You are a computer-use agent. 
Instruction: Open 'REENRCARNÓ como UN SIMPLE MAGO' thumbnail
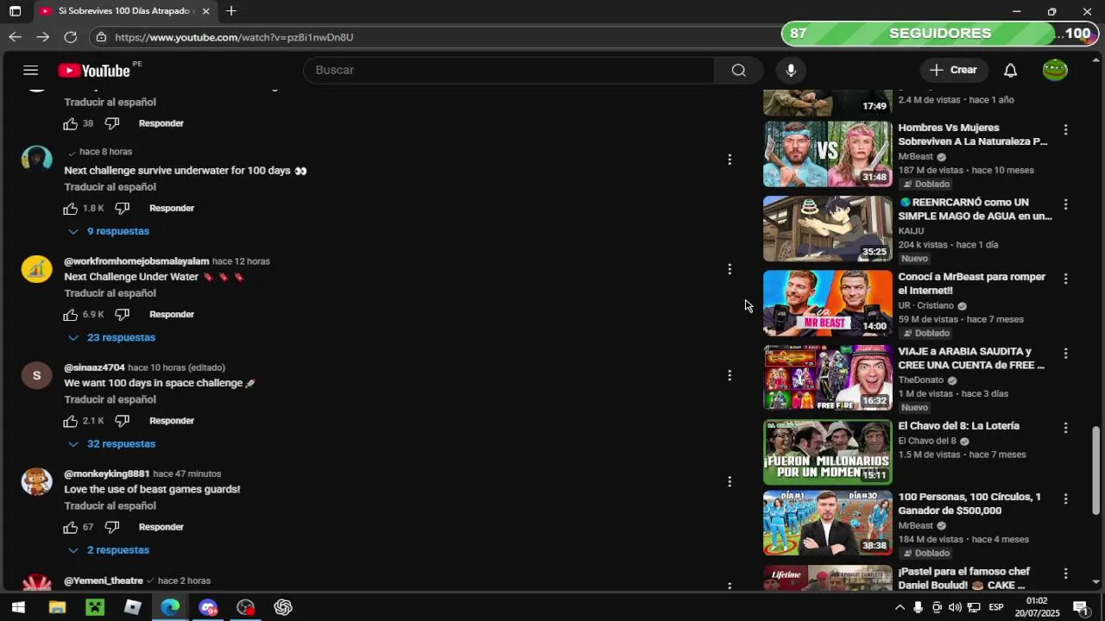828,229
